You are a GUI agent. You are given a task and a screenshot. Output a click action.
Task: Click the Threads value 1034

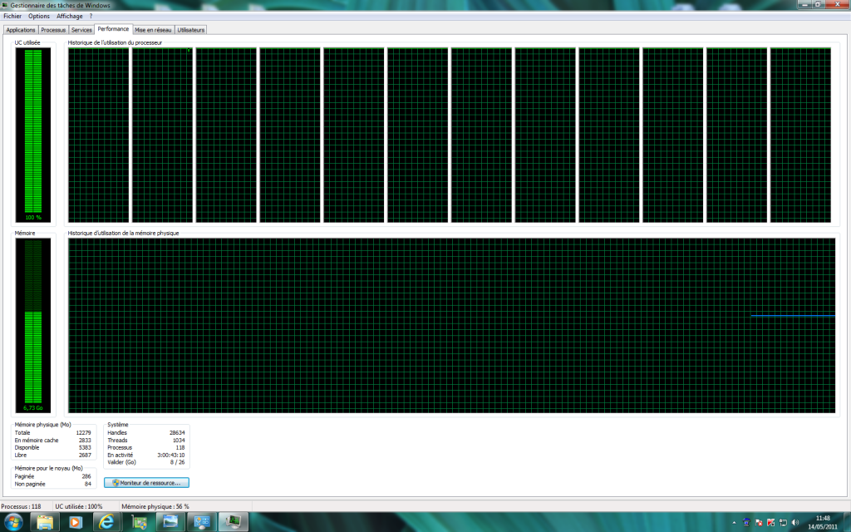coord(179,441)
